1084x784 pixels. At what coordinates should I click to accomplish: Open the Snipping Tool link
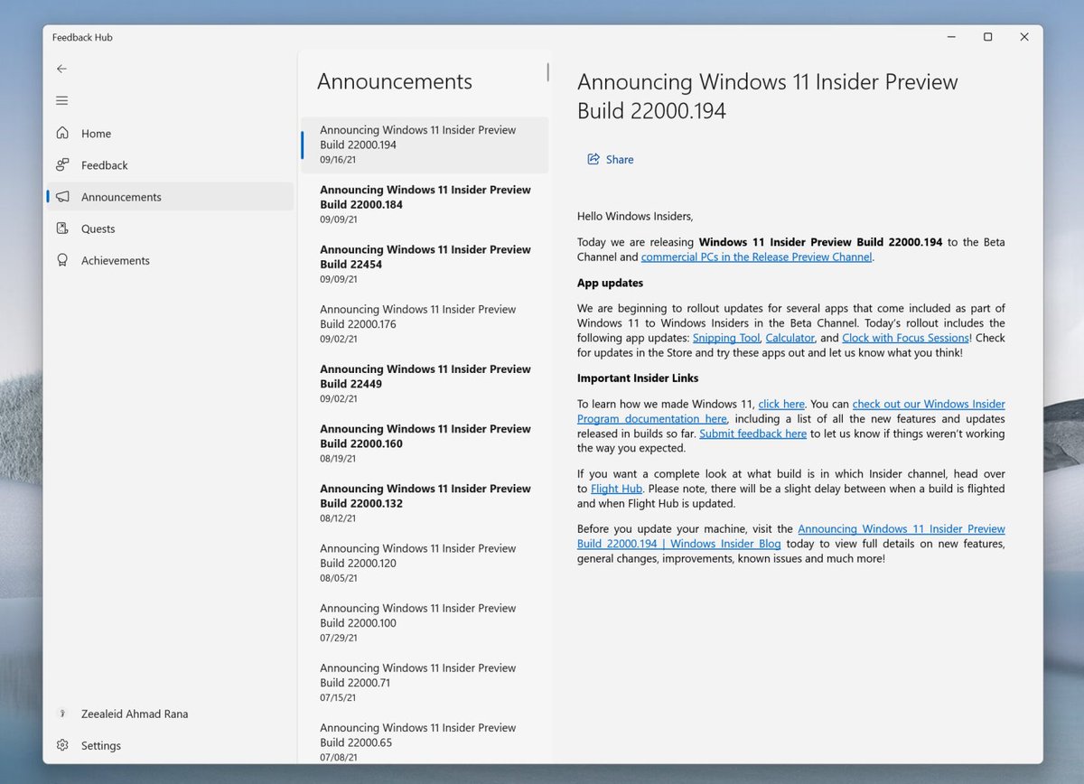[726, 338]
